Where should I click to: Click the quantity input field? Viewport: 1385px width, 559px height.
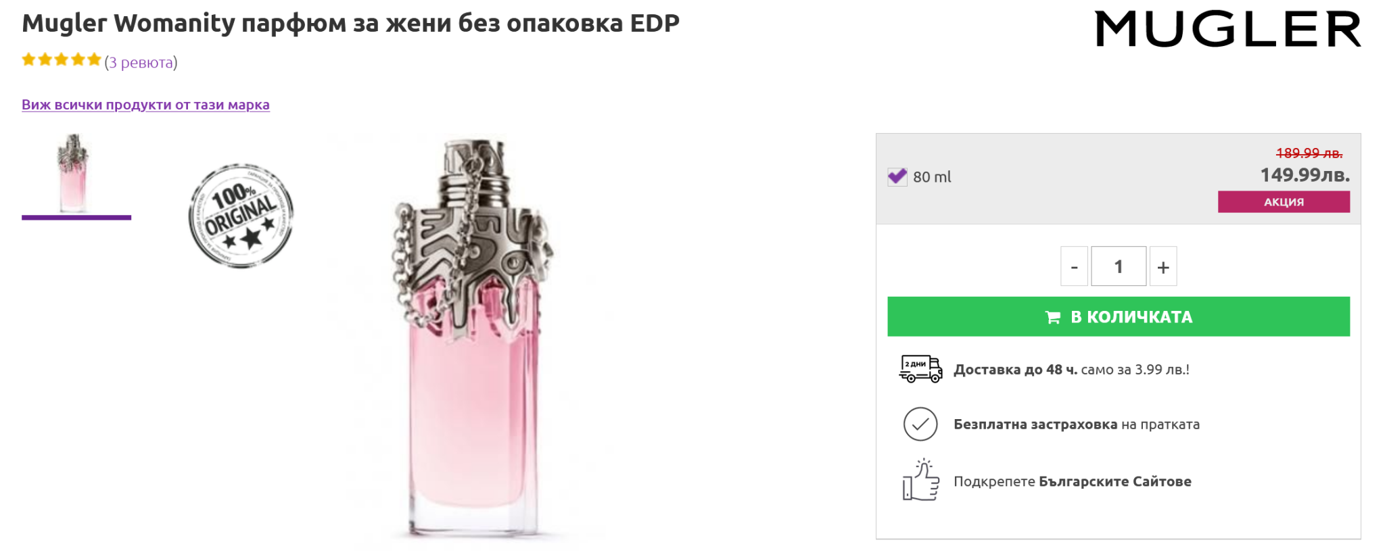pos(1119,267)
